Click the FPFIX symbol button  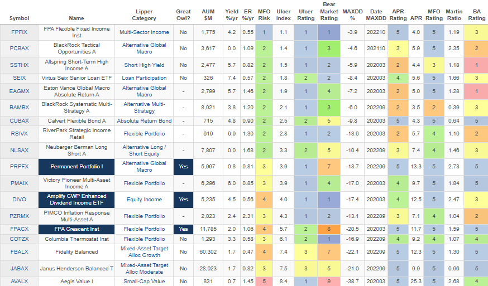click(20, 32)
